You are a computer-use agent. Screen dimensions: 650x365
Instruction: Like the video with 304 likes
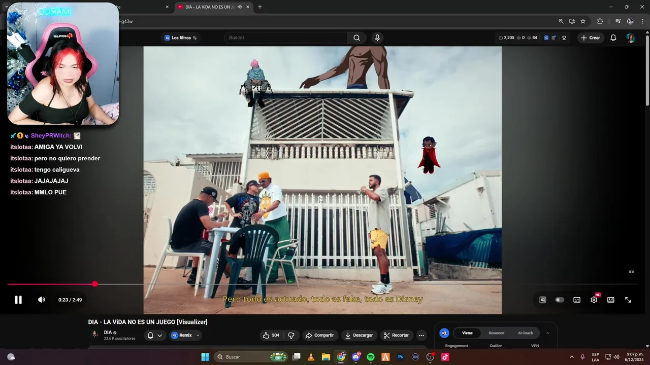(x=271, y=335)
